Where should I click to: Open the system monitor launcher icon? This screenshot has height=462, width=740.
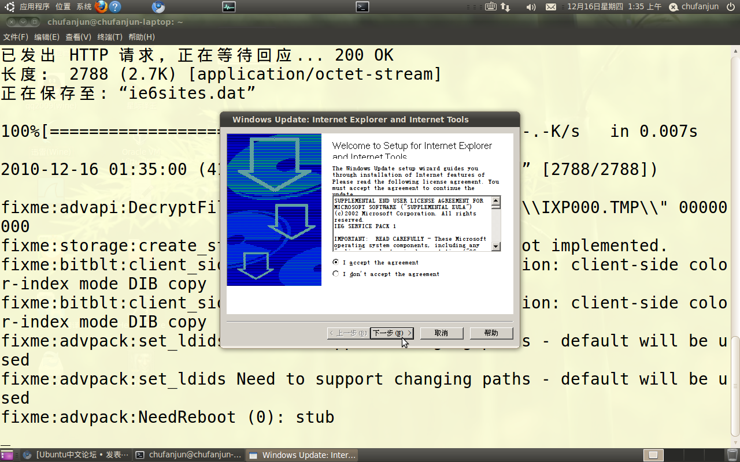229,7
